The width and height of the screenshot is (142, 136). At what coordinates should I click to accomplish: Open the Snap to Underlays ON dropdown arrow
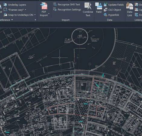click(x=35, y=15)
